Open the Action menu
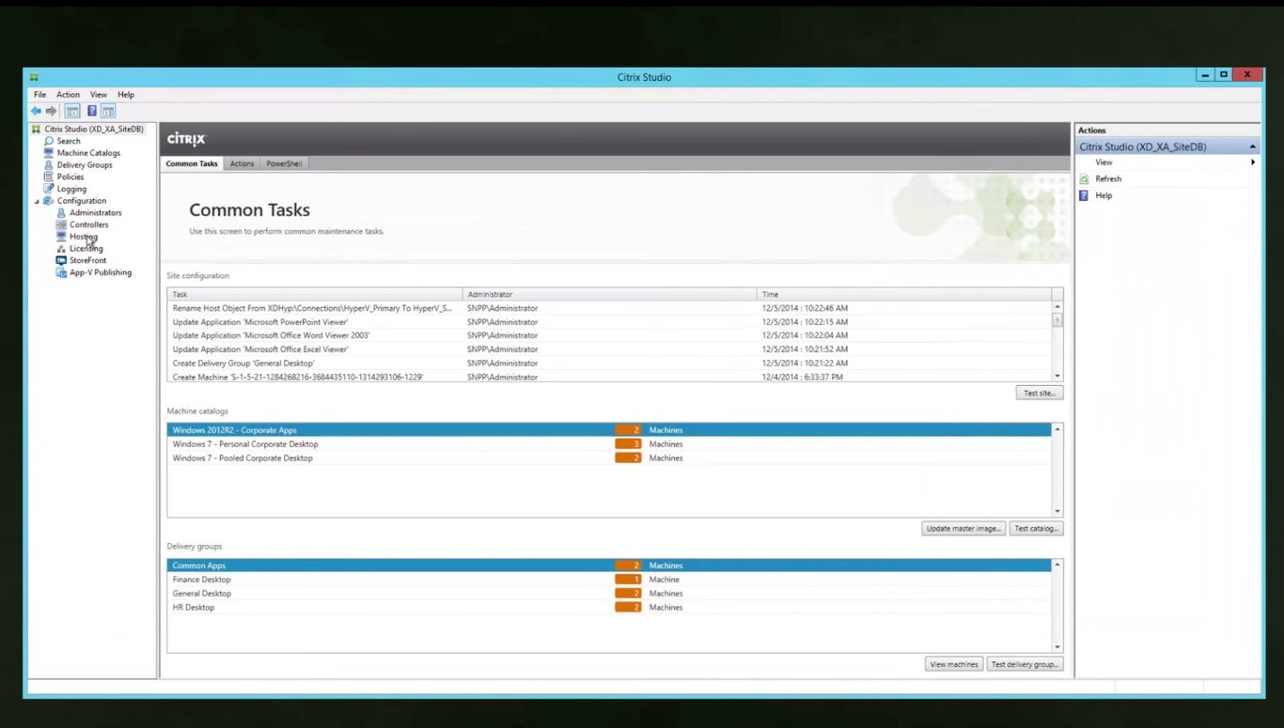This screenshot has height=728, width=1284. coord(67,94)
